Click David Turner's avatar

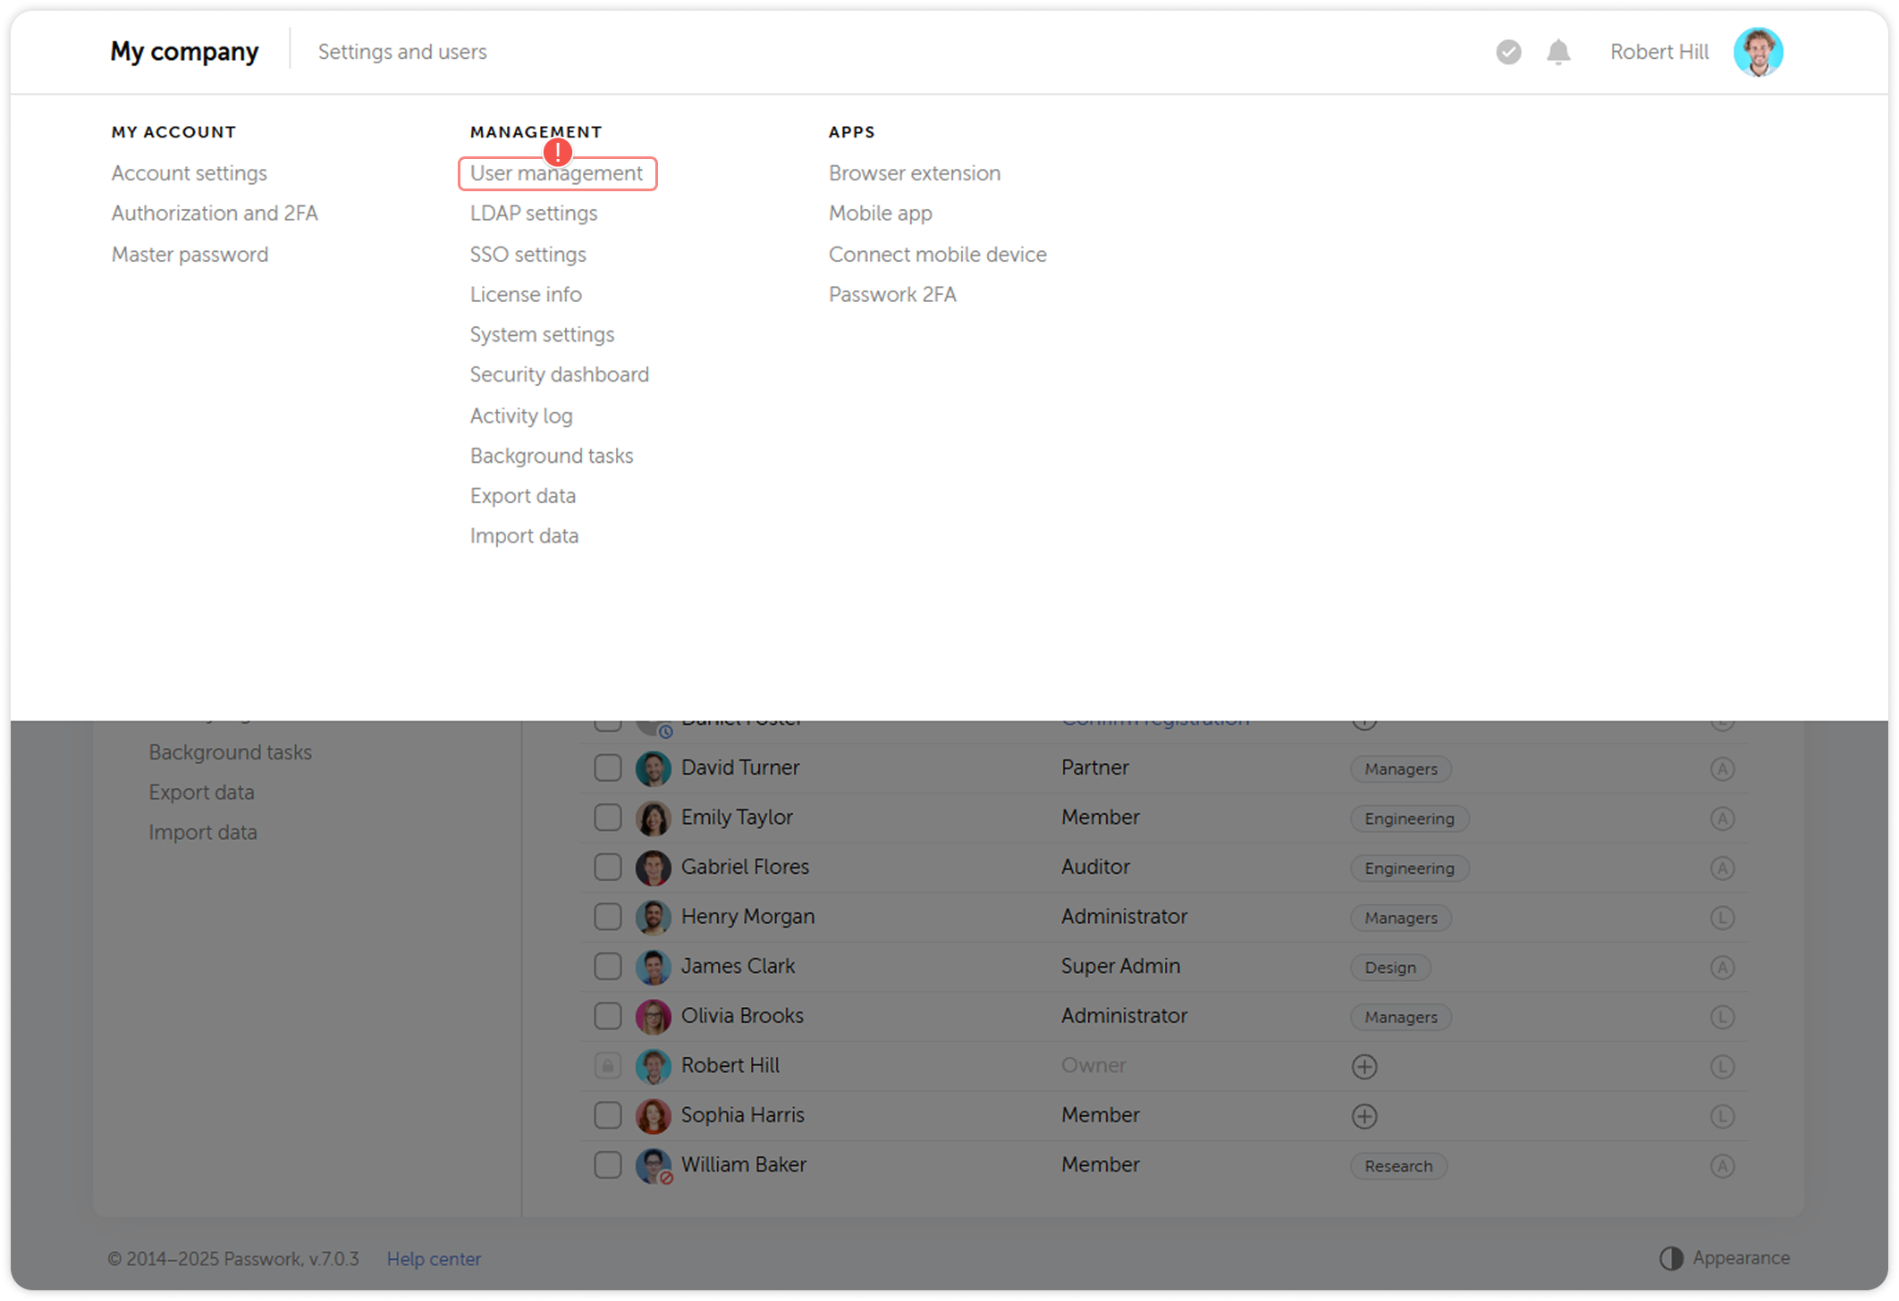click(653, 768)
